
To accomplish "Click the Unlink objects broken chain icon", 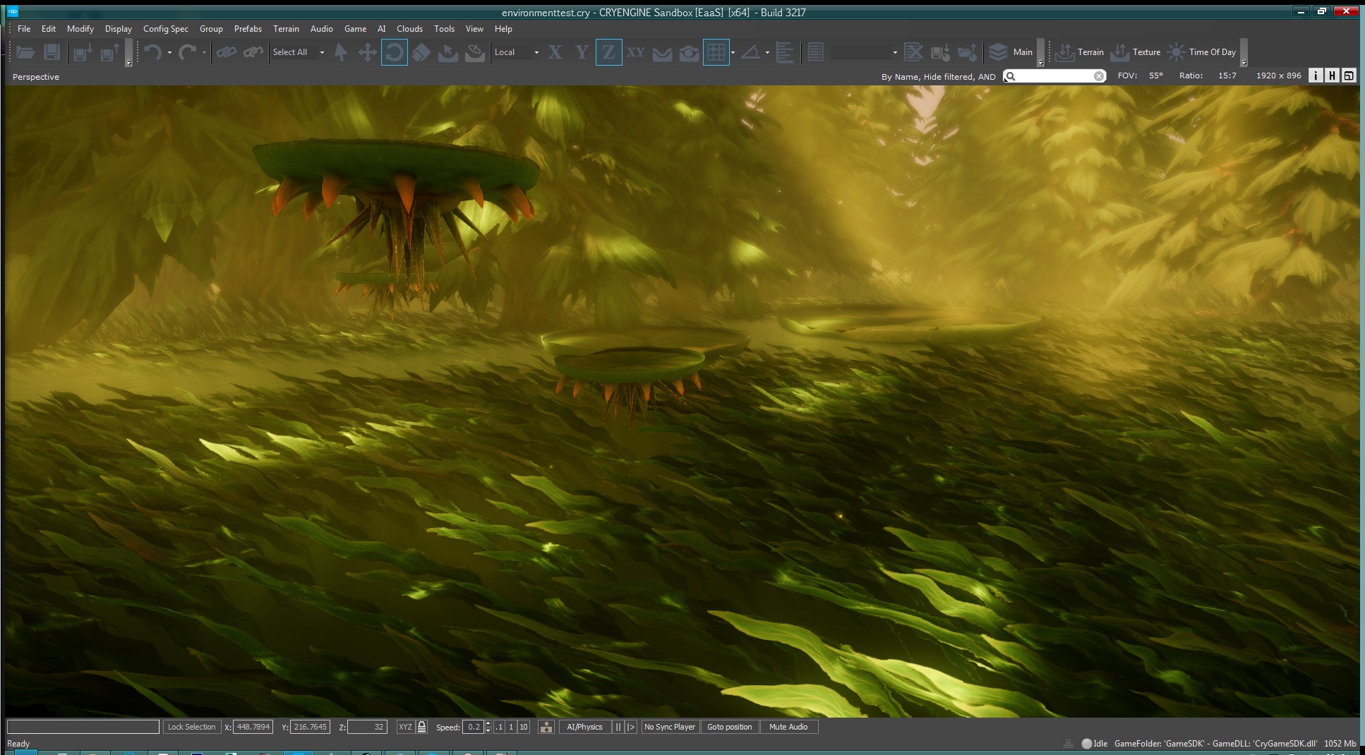I will coord(253,52).
